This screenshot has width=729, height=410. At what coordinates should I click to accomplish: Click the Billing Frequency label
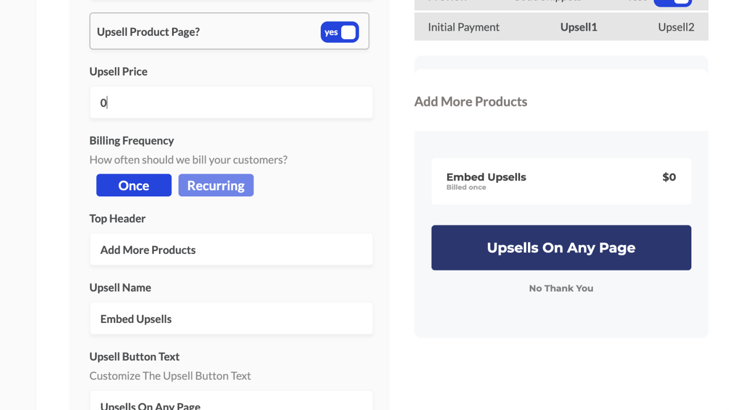[x=132, y=141]
